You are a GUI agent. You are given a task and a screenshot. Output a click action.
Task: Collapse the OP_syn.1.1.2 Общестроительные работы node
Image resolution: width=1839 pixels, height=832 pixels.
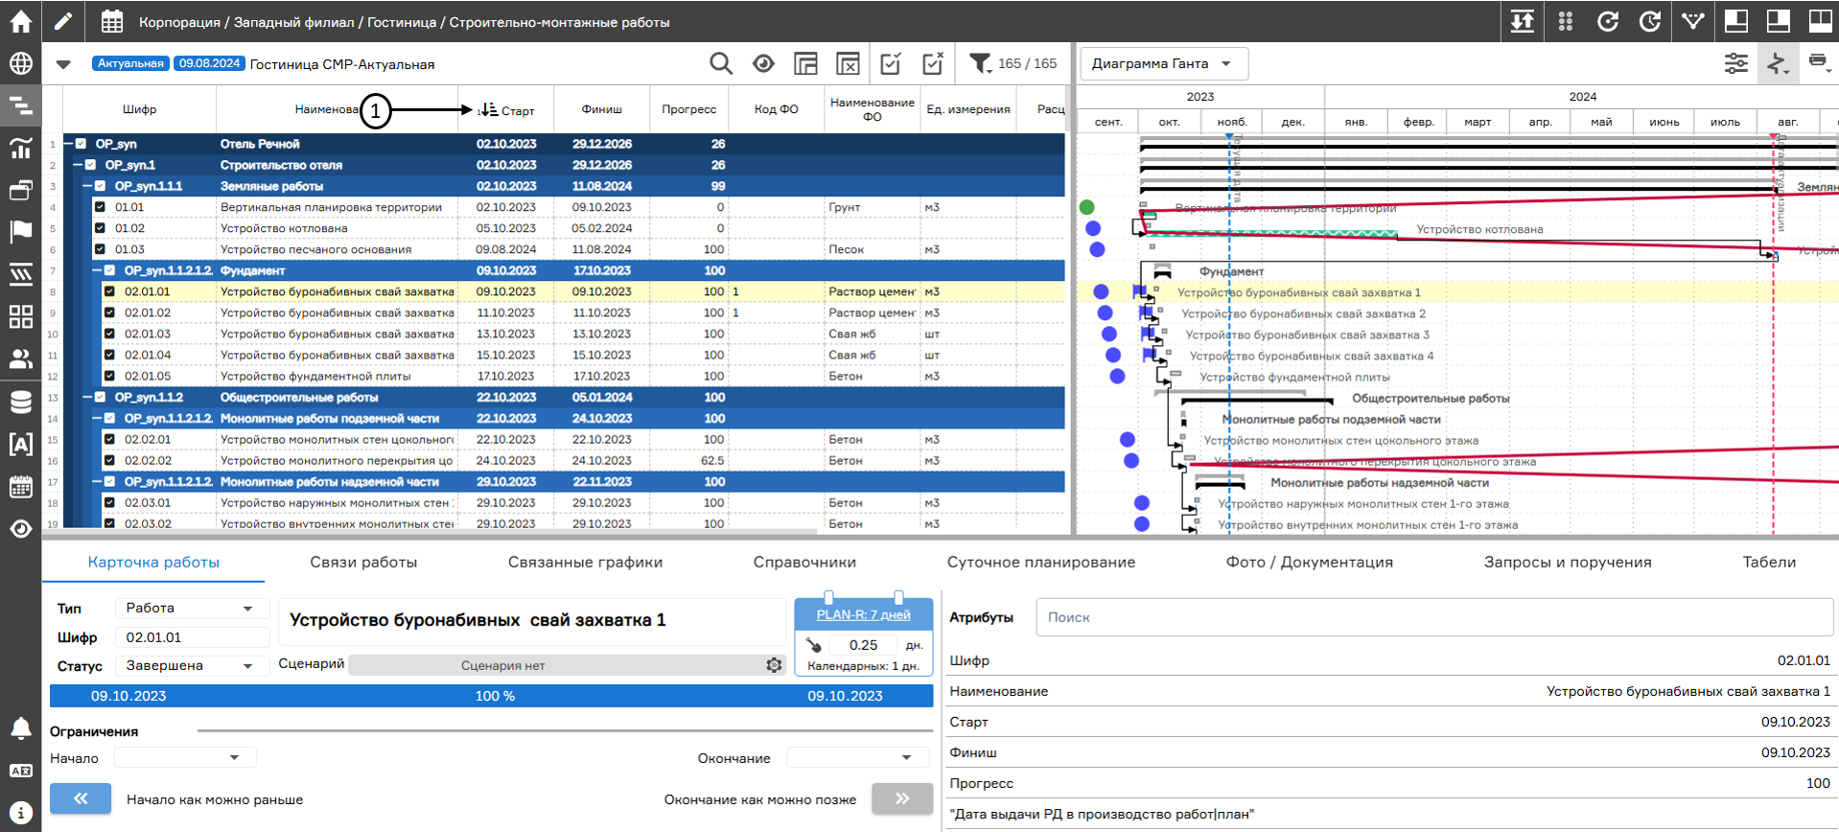(88, 397)
